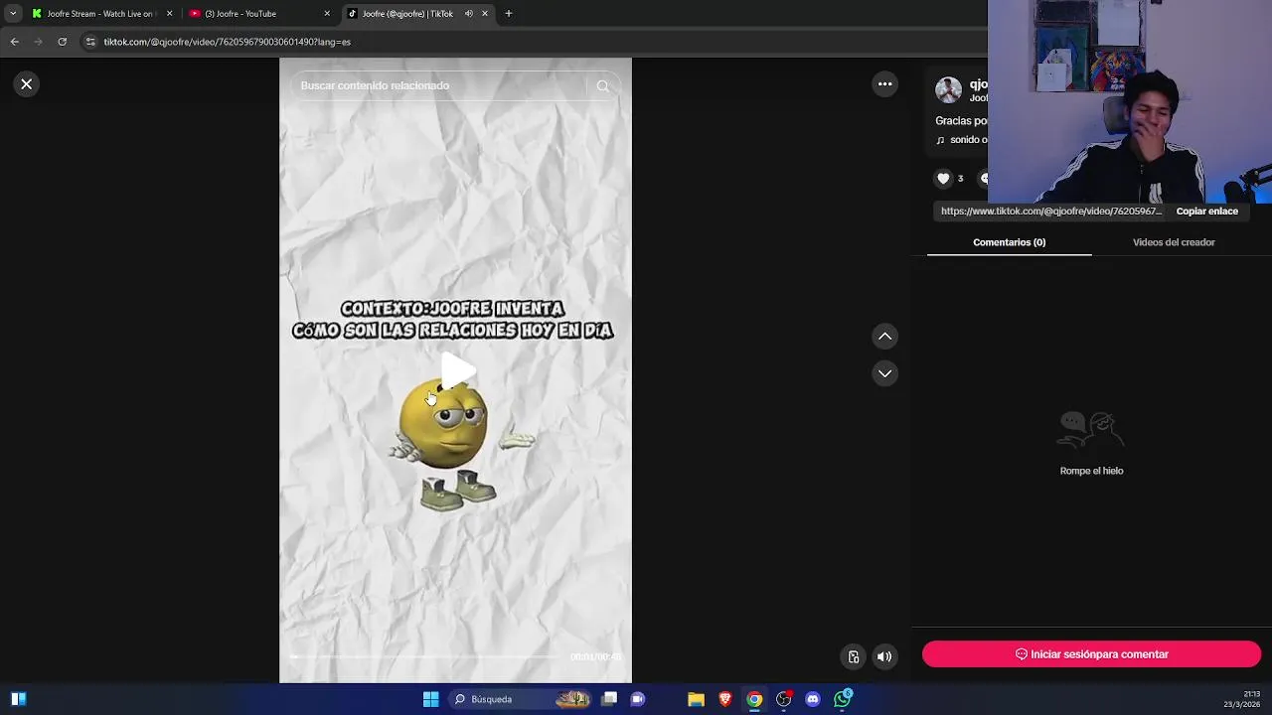Switch to the Joofre YouTube tab
The height and width of the screenshot is (715, 1272).
(258, 14)
